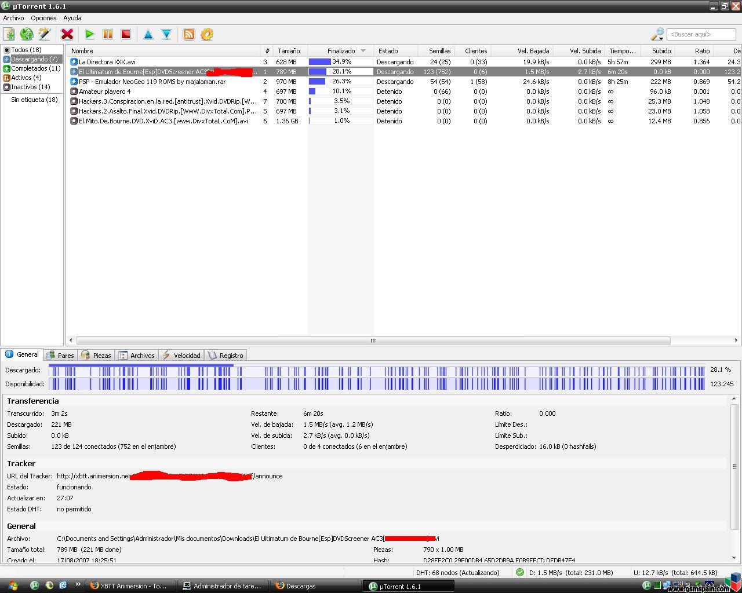Open the Opciones menu
The width and height of the screenshot is (742, 593).
coord(43,18)
